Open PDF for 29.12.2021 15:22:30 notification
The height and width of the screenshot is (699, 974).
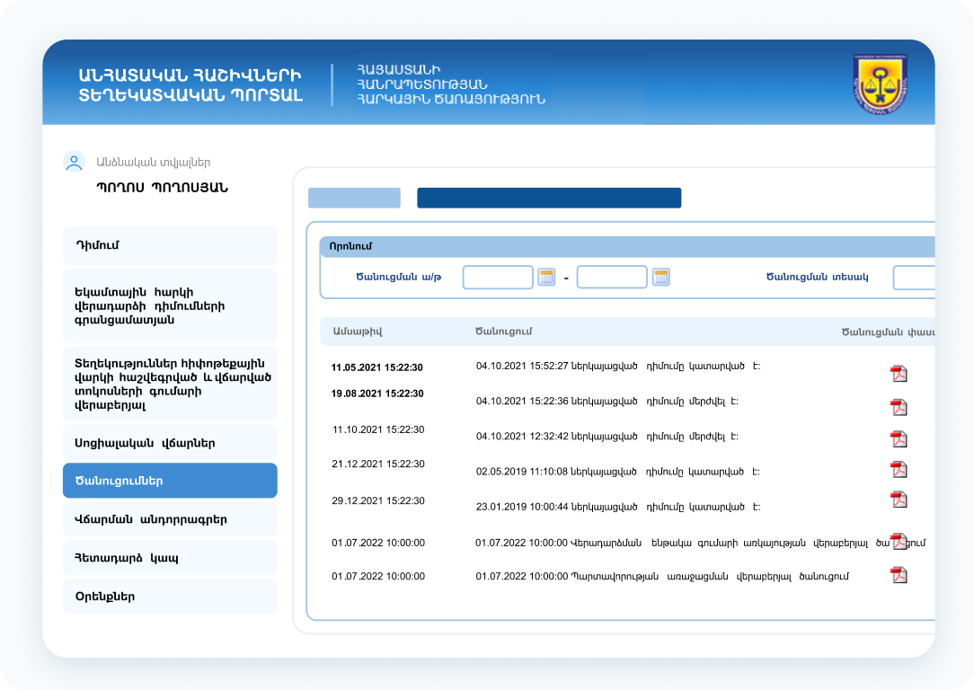898,500
